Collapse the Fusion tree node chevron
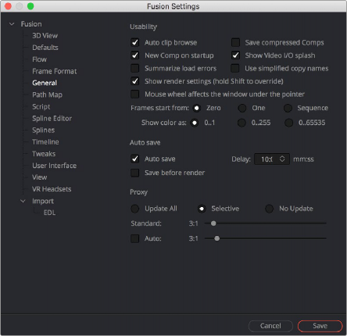The image size is (347, 336). click(x=12, y=24)
